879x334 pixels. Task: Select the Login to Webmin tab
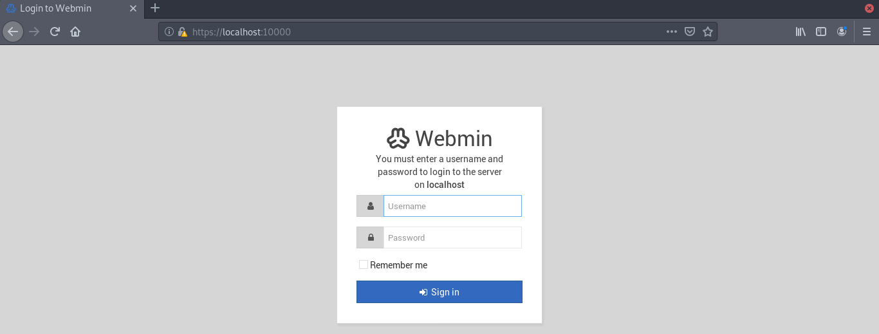[x=64, y=8]
